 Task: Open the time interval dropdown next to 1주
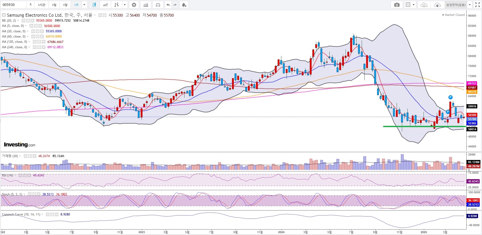pyautogui.click(x=84, y=5)
